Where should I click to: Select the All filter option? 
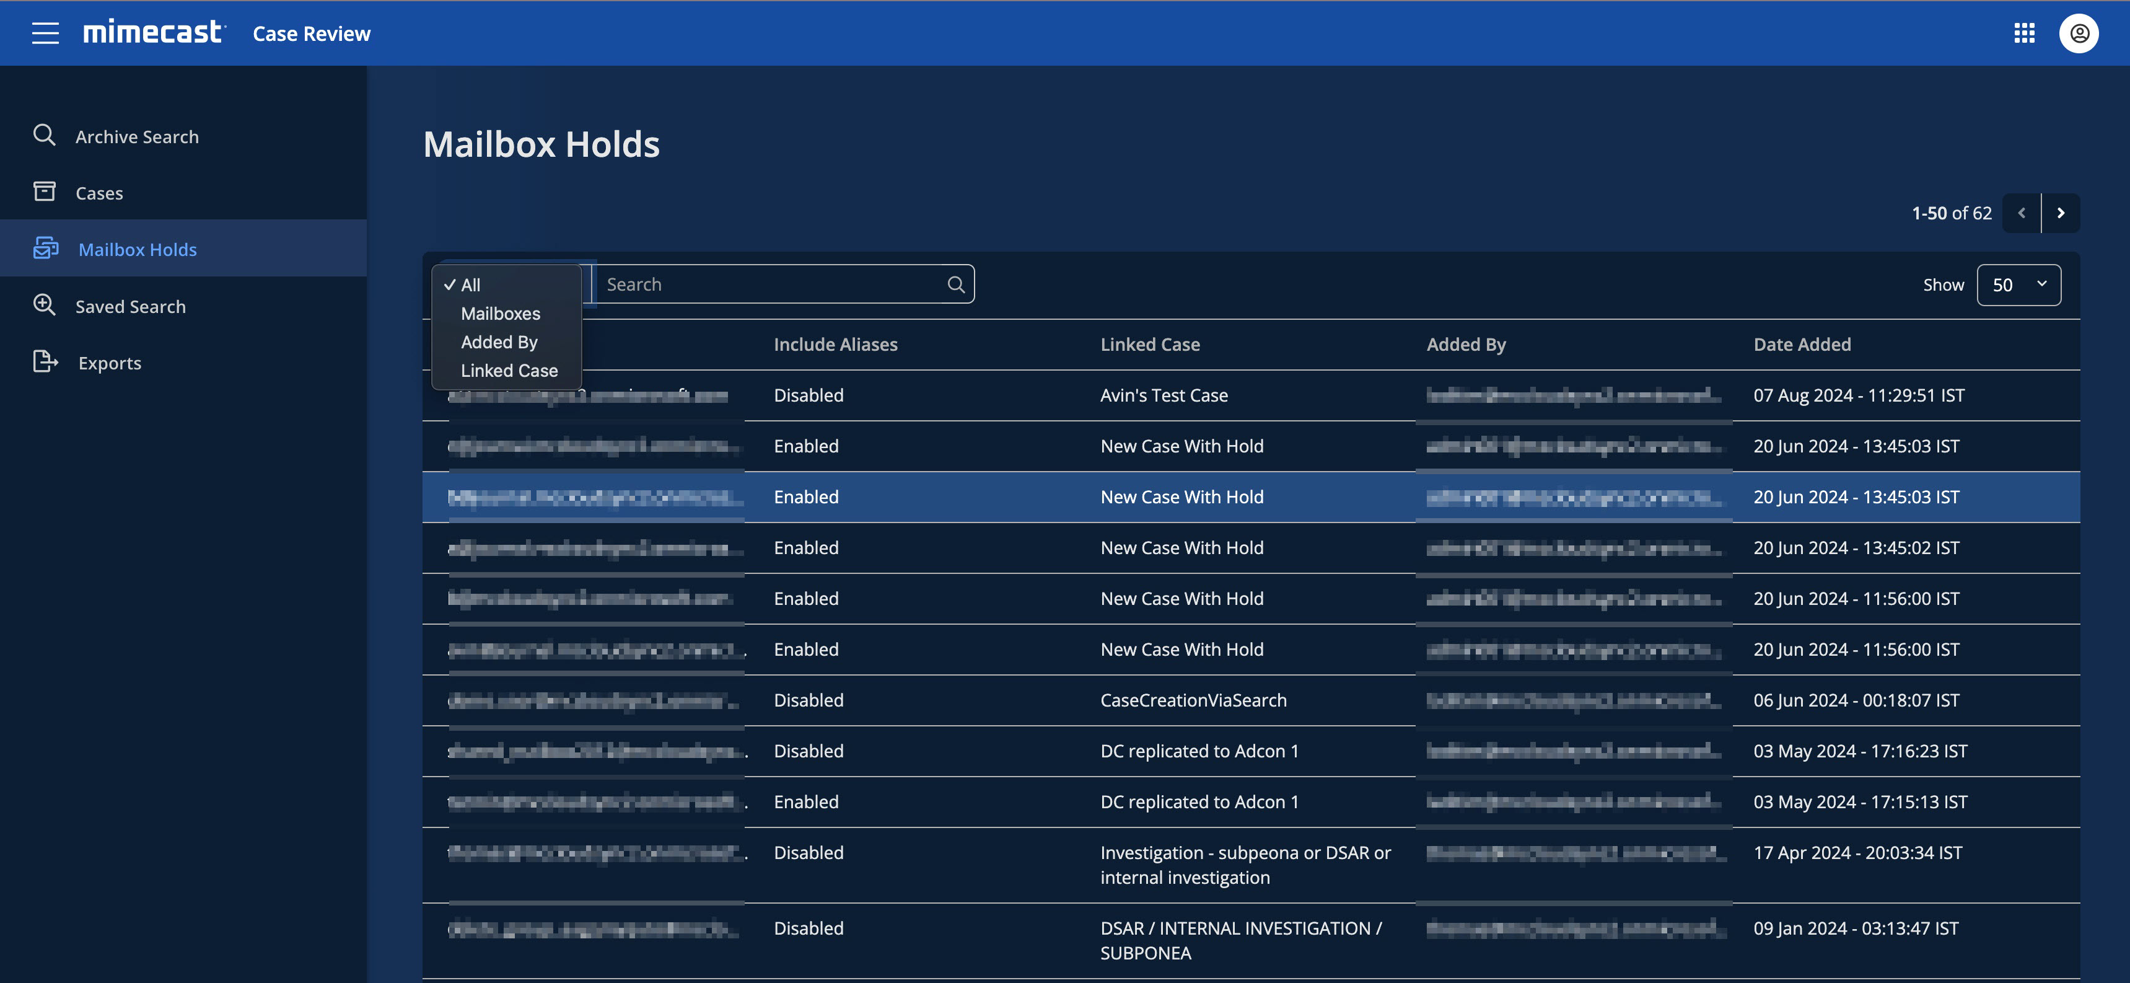470,284
